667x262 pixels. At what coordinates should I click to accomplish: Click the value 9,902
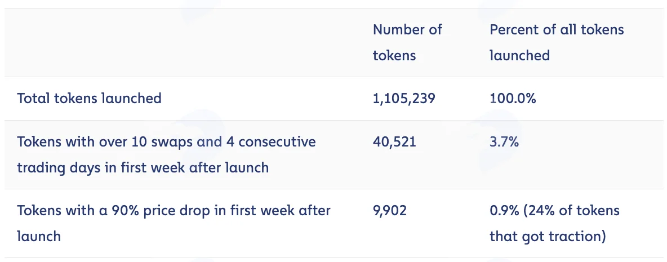pyautogui.click(x=390, y=211)
